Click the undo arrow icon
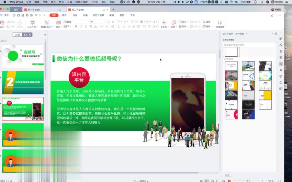This screenshot has height=182, width=292. pos(36,15)
